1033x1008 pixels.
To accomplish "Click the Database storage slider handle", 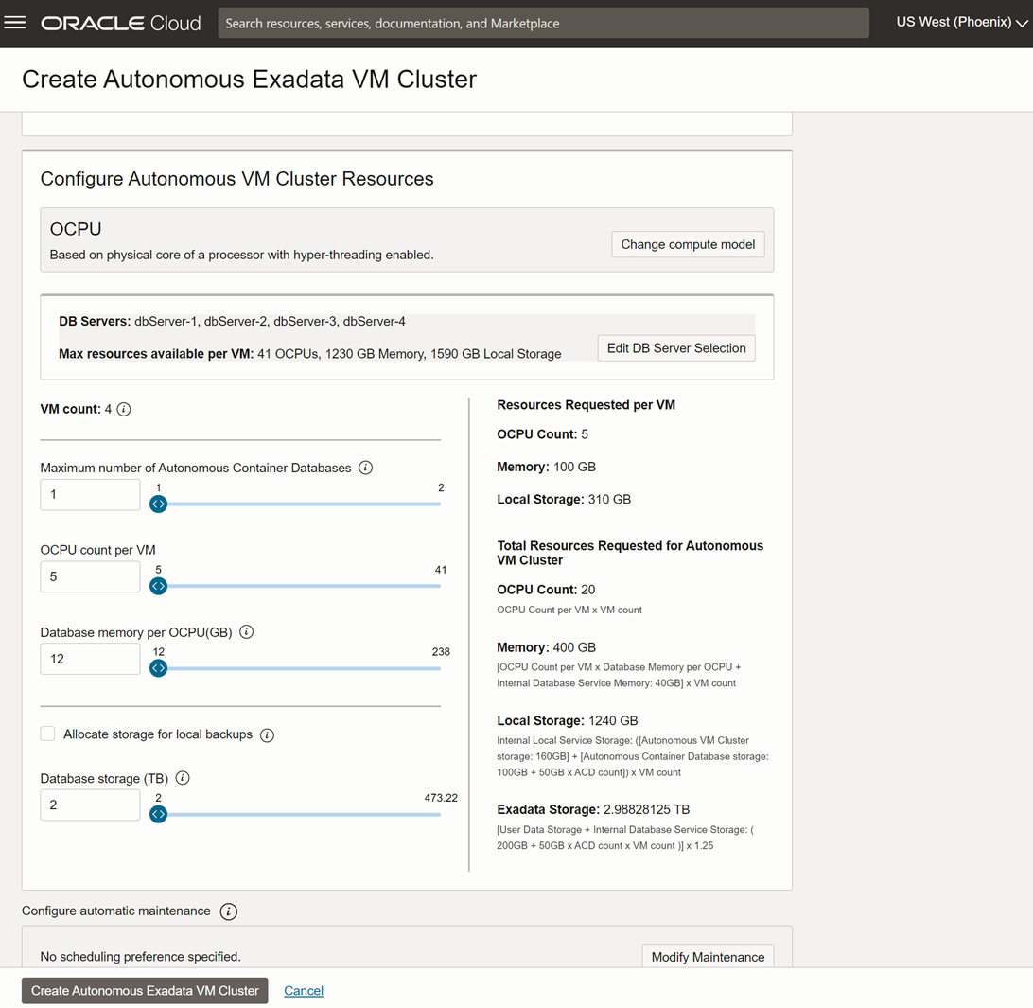I will (158, 814).
